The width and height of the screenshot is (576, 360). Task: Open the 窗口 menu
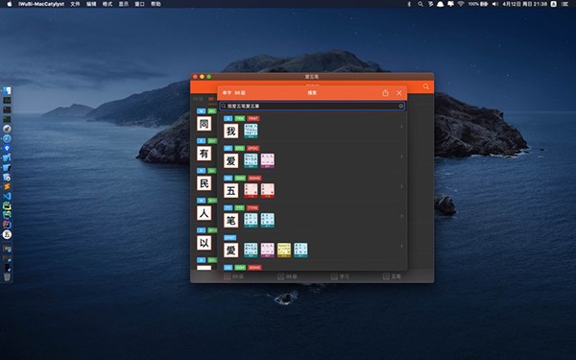click(139, 4)
